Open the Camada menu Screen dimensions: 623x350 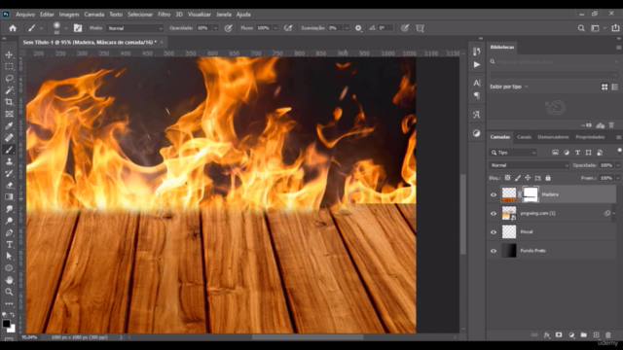94,15
